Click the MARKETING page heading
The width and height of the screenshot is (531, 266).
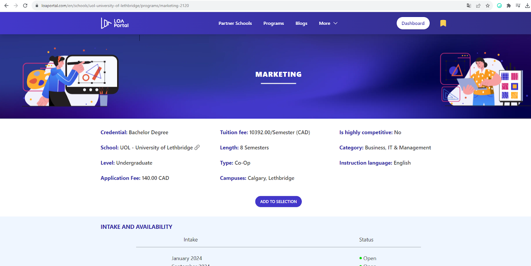(x=278, y=74)
